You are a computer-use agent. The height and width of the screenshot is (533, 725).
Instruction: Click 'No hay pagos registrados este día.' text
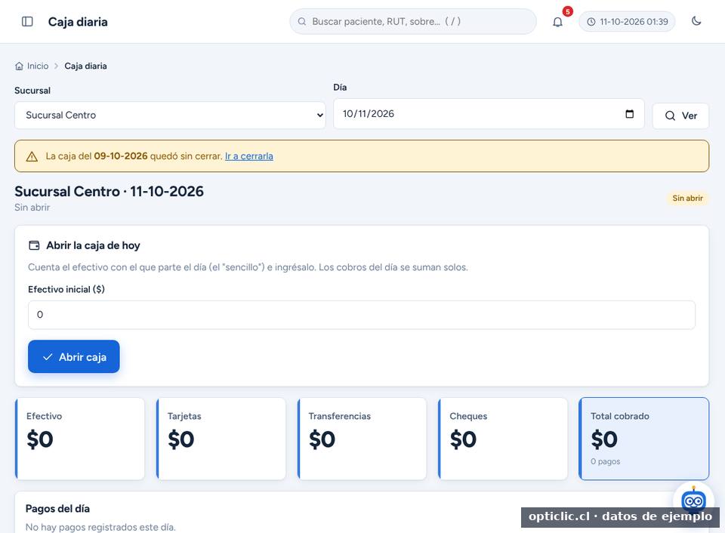tap(100, 527)
